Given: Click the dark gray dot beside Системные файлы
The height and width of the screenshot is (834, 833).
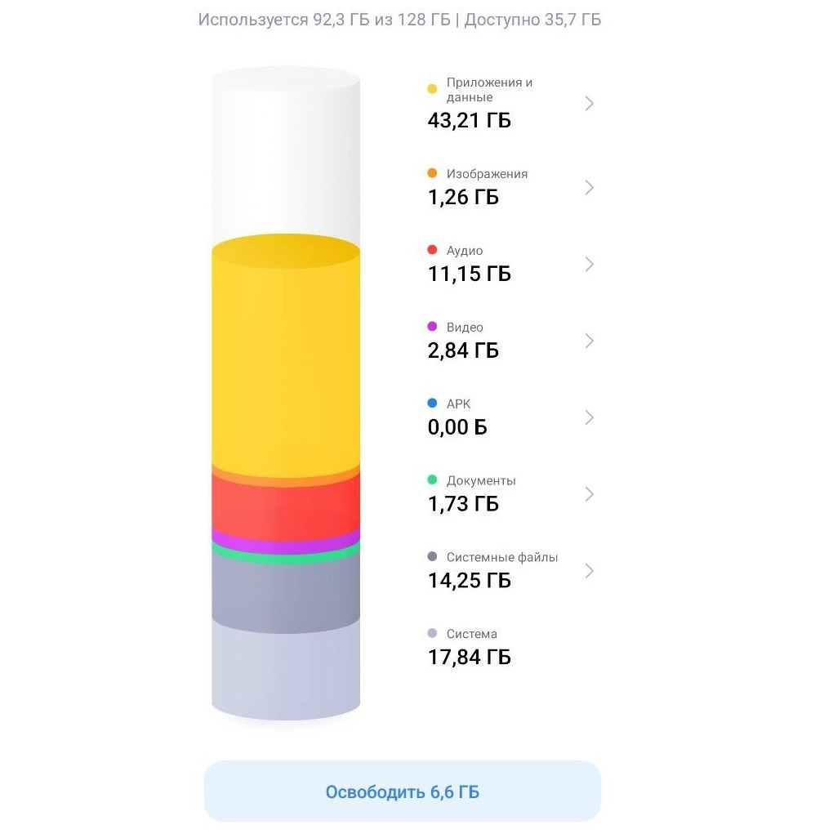Looking at the screenshot, I should pos(433,557).
